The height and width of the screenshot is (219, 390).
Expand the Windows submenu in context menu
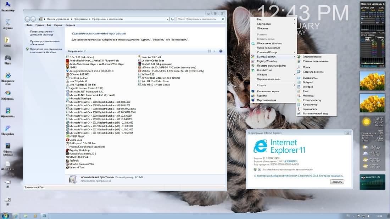pos(273,74)
